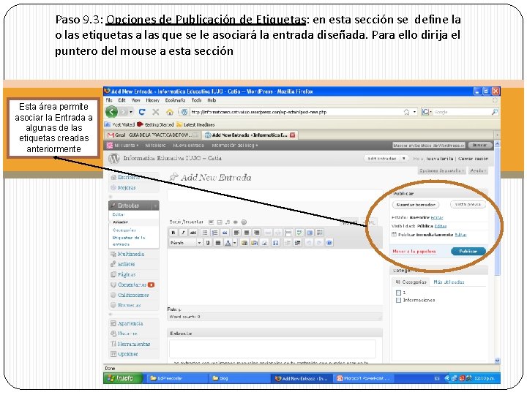Click the bookmark star in address bar
The height and width of the screenshot is (395, 527).
pos(407,112)
